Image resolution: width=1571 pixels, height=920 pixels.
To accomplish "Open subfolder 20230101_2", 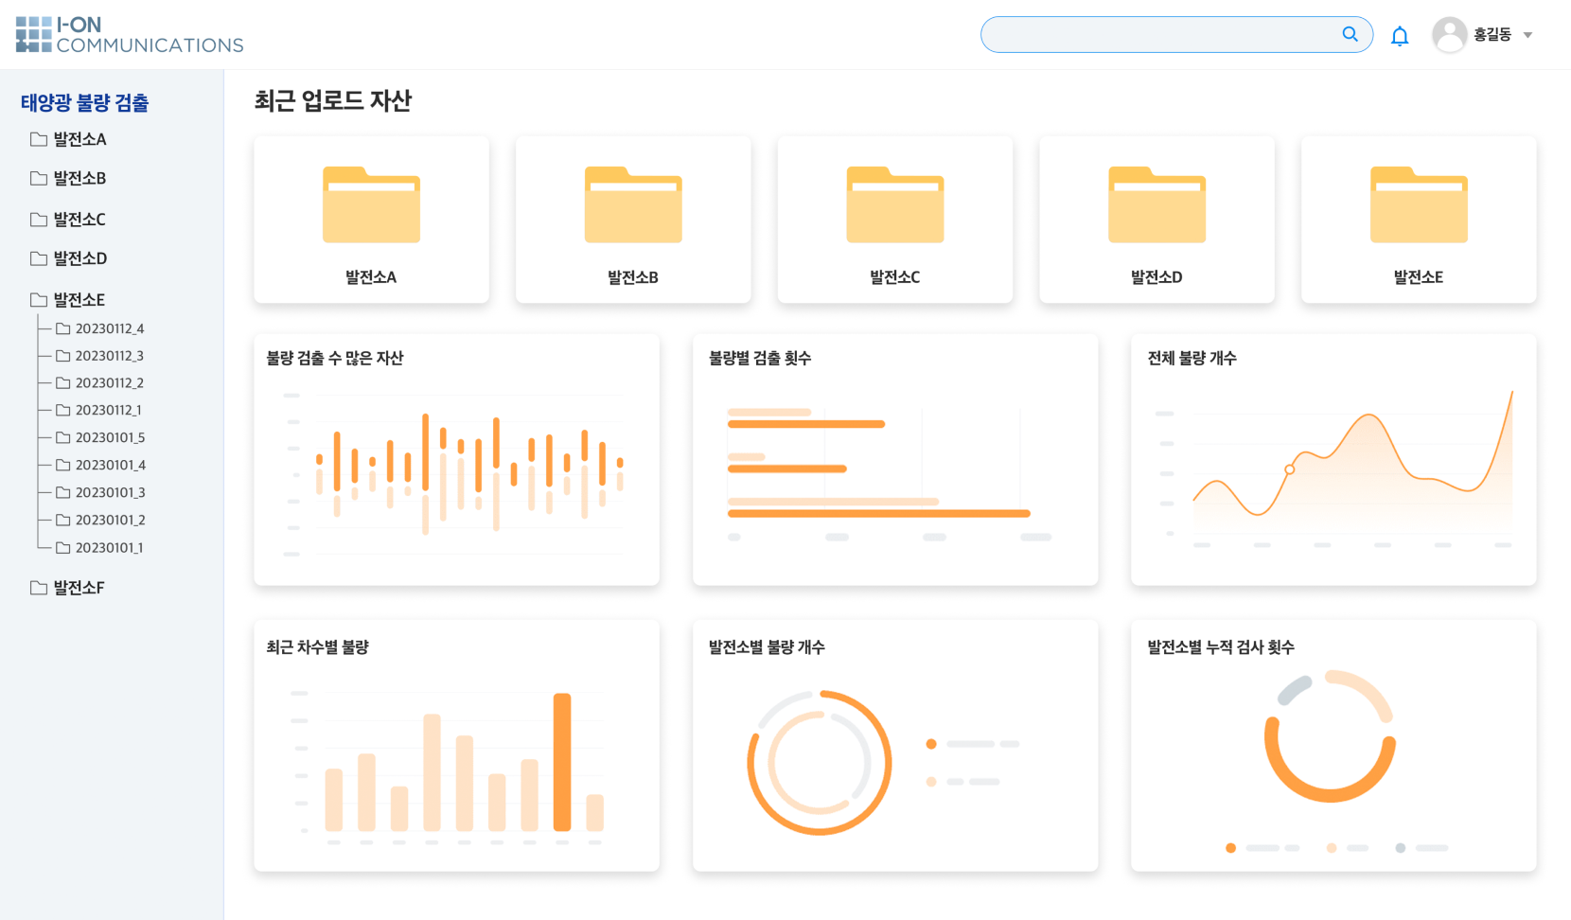I will pyautogui.click(x=111, y=520).
